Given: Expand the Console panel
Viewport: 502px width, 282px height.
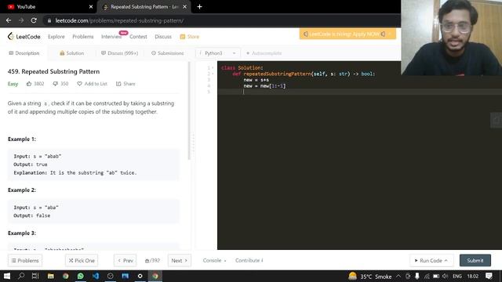Looking at the screenshot, I should [x=214, y=261].
